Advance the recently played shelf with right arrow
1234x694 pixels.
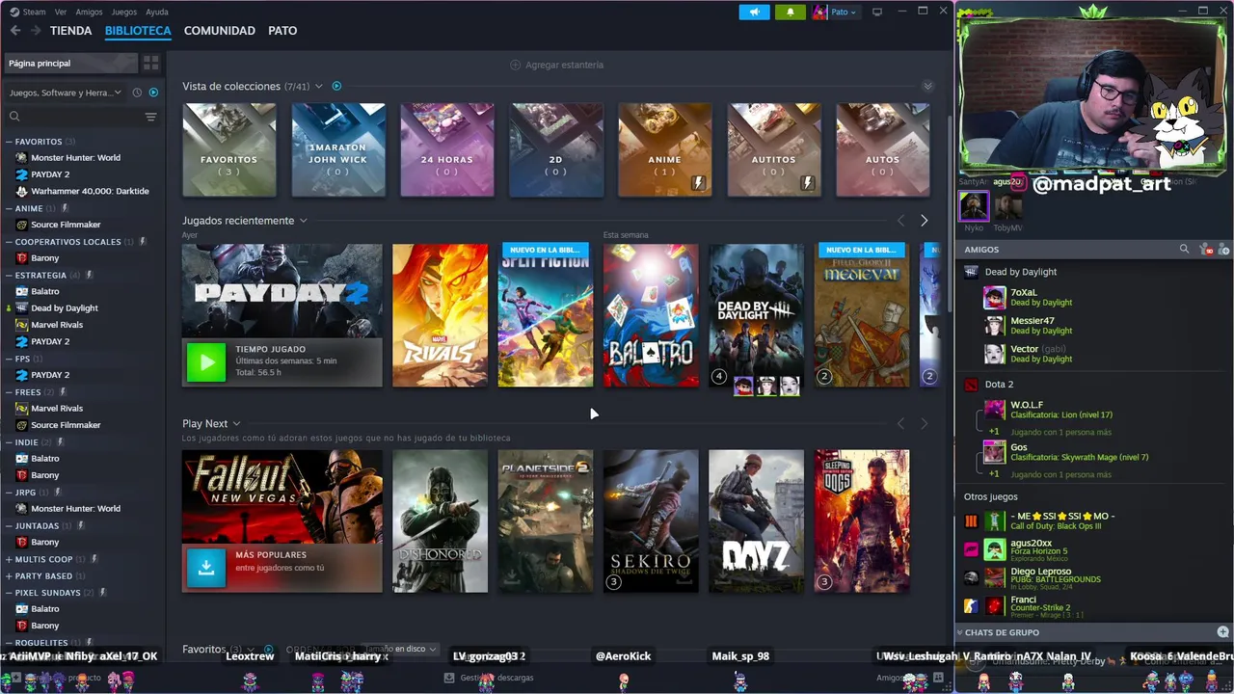click(924, 221)
